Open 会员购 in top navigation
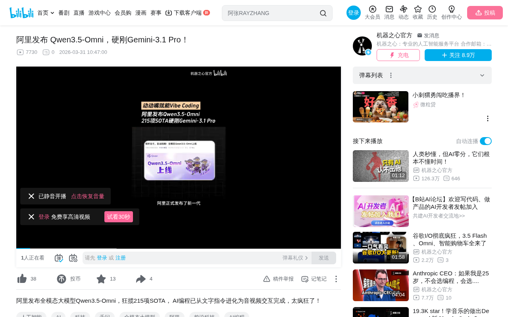This screenshot has height=317, width=508. [x=123, y=13]
